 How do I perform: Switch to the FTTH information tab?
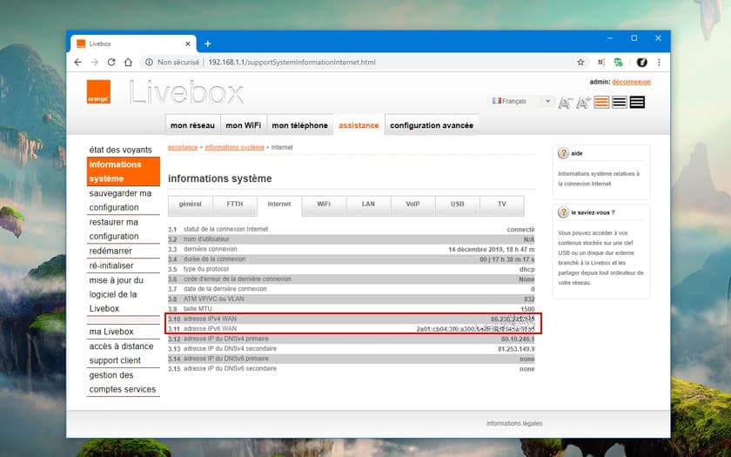click(x=234, y=205)
